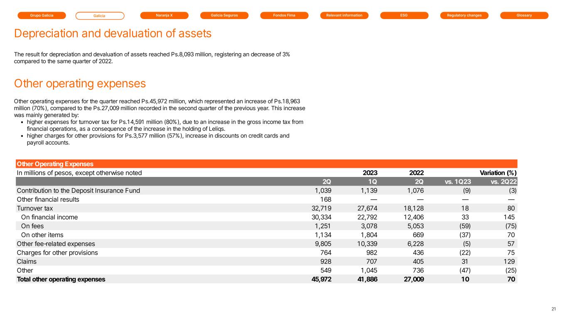The width and height of the screenshot is (567, 319).
Task: Navigate to Relevant information tab
Action: (344, 15)
